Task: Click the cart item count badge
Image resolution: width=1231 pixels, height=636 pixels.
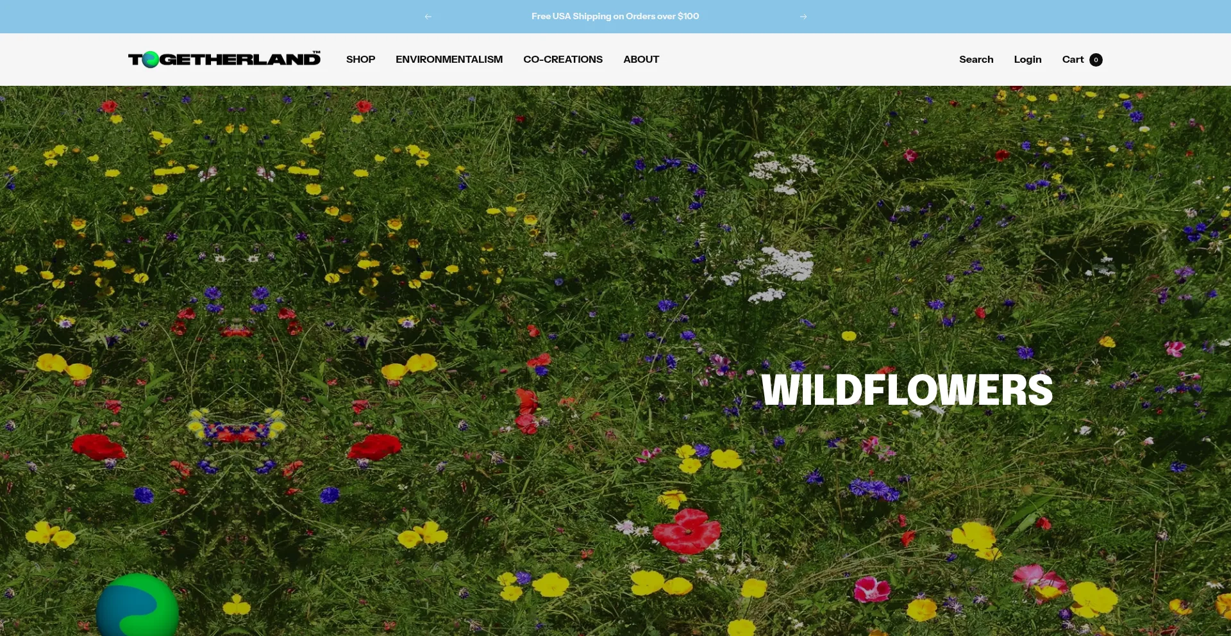Action: coord(1096,60)
